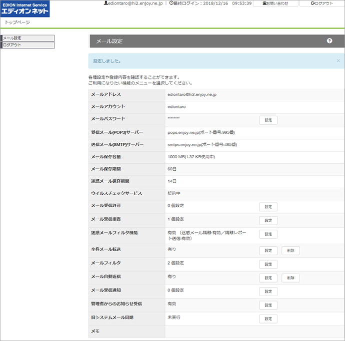Select ログアウト in the left sidebar

tap(27, 45)
